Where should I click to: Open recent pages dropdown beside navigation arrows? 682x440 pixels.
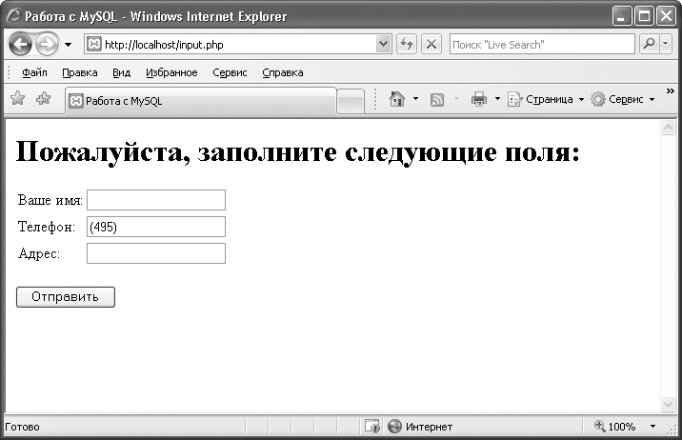[x=68, y=45]
